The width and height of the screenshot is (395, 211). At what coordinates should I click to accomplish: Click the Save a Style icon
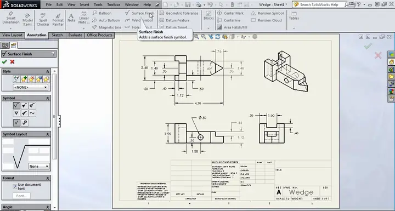pyautogui.click(x=38, y=79)
